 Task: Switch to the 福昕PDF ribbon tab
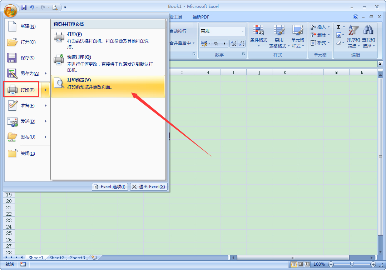pos(201,16)
